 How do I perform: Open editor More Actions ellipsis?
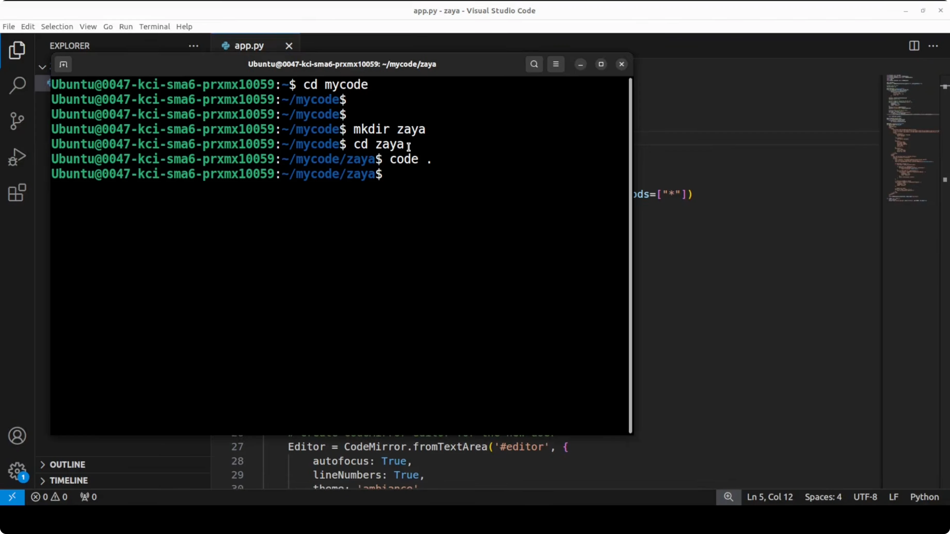click(933, 46)
